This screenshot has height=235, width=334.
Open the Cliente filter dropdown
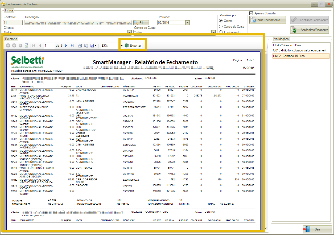(129, 32)
